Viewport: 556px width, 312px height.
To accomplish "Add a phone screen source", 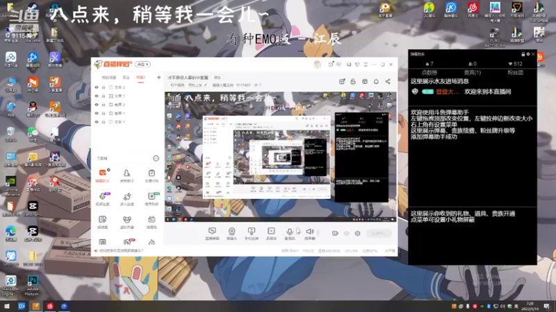I will click(252, 234).
